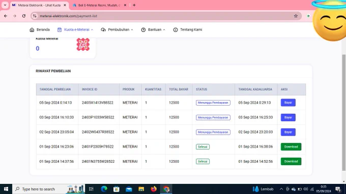The height and width of the screenshot is (194, 346).
Task: Click the battery tray icon
Action: 300,189
